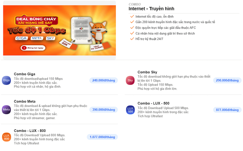Select the 240.000đ/tháng price button
Screen dimensions: 243x151
pyautogui.click(x=104, y=80)
